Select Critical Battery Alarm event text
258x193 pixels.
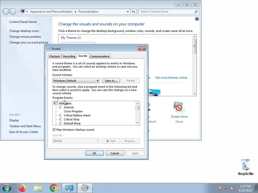click(77, 115)
